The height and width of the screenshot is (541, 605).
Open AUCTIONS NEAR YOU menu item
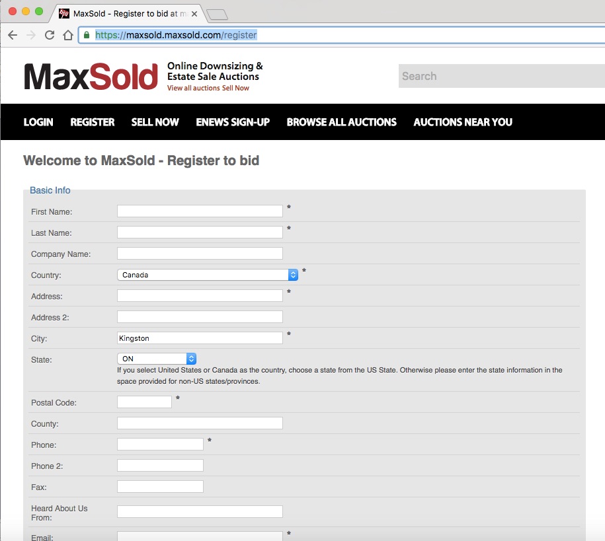[x=463, y=122]
